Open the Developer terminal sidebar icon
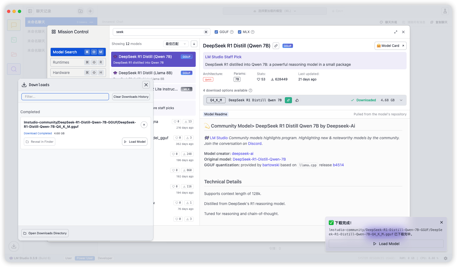The height and width of the screenshot is (267, 457). click(14, 40)
